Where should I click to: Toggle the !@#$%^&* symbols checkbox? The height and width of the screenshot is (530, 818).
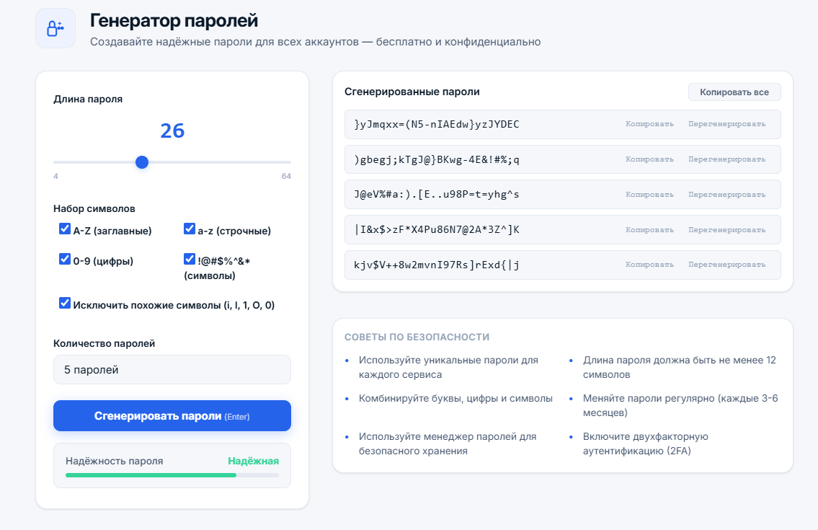coord(190,259)
